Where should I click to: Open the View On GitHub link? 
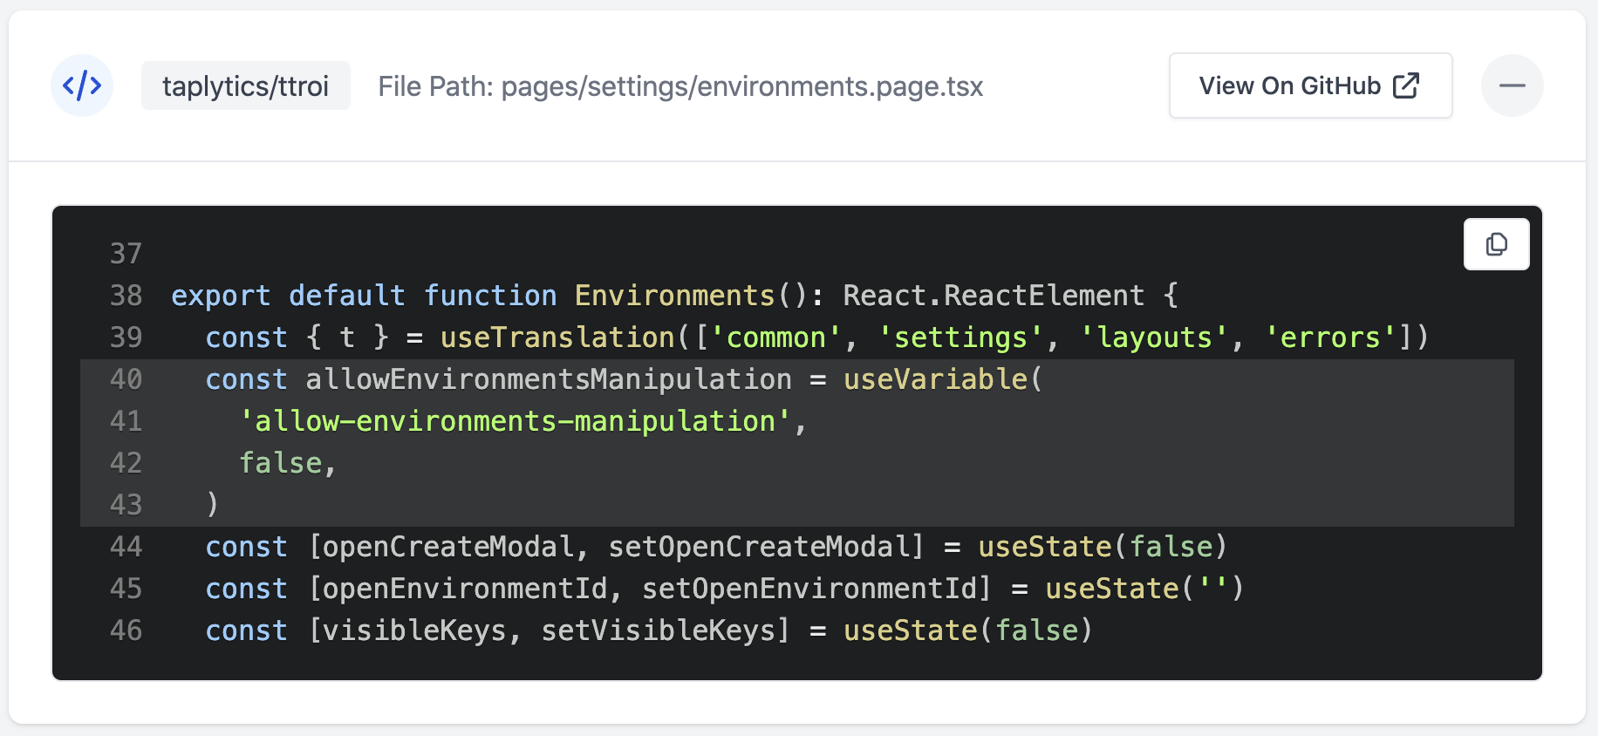pyautogui.click(x=1310, y=85)
